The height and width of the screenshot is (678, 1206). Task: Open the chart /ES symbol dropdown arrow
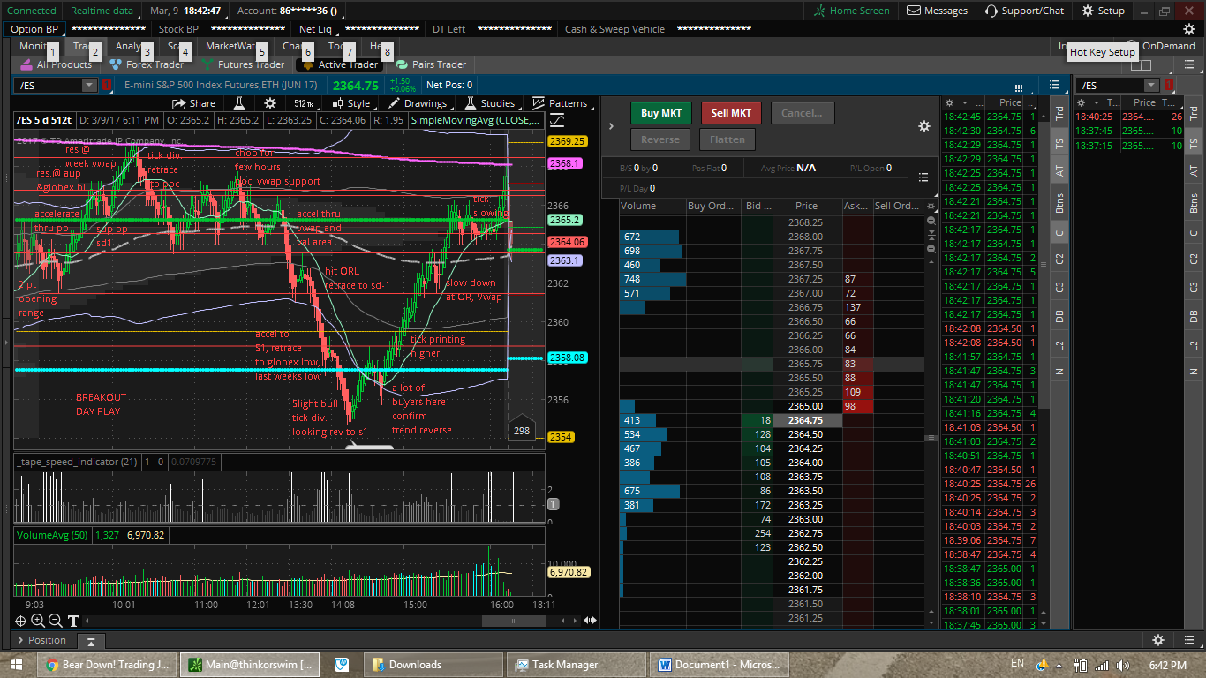pos(89,85)
